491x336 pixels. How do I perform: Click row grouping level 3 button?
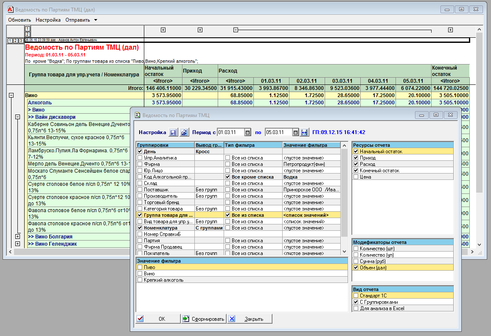pyautogui.click(x=21, y=40)
